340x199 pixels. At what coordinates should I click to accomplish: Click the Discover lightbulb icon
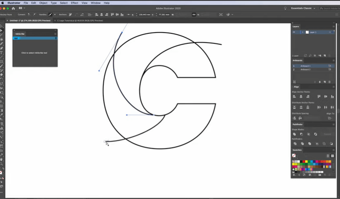(285, 8)
